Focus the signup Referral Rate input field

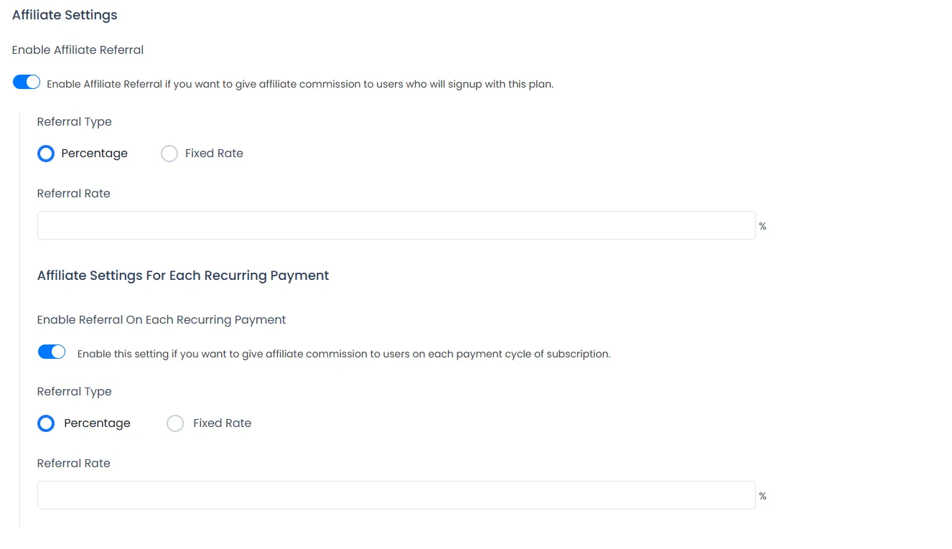(x=396, y=225)
